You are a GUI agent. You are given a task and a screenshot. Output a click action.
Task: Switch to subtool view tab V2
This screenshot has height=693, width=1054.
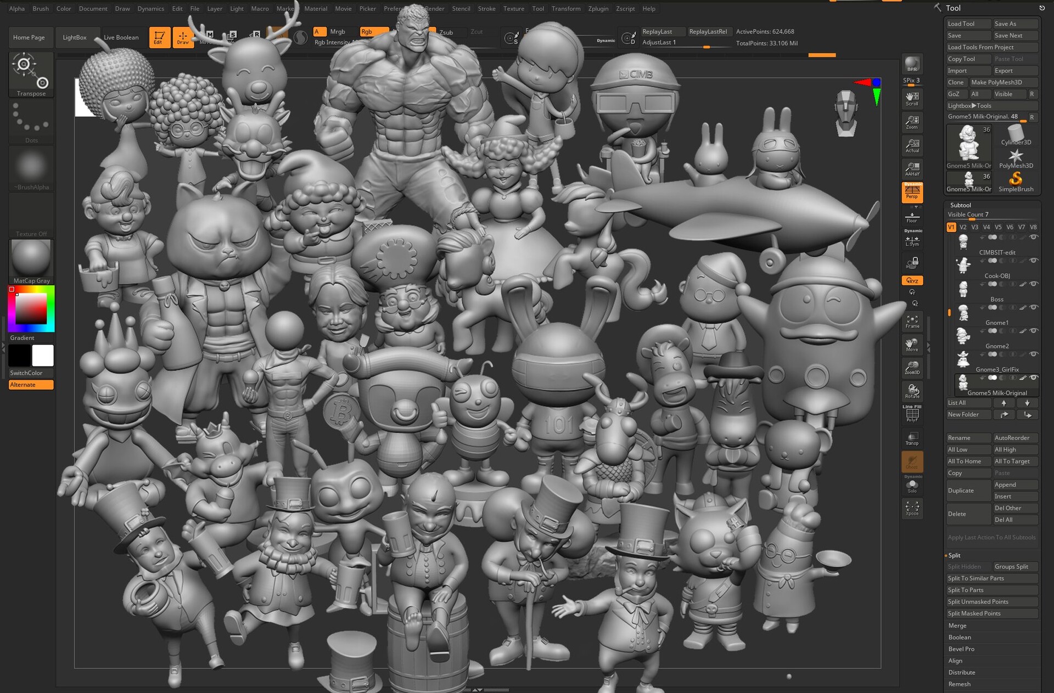click(x=963, y=227)
